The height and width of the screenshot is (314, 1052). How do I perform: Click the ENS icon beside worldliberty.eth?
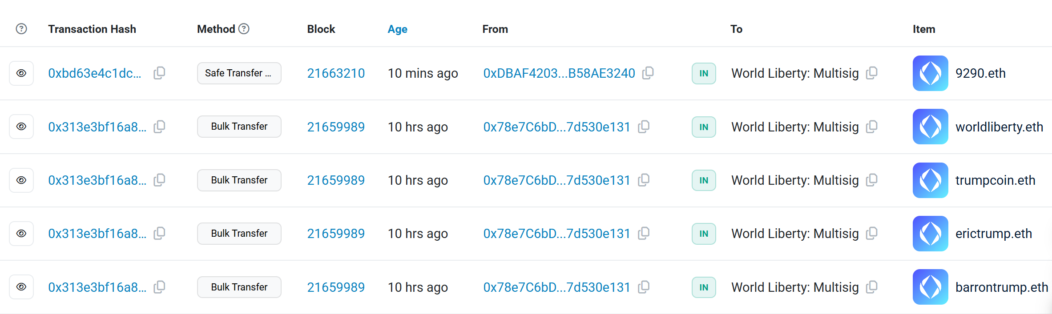pos(930,127)
